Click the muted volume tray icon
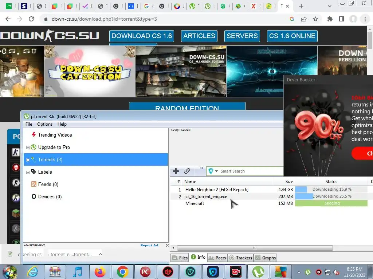373x279 pixels. tap(336, 272)
